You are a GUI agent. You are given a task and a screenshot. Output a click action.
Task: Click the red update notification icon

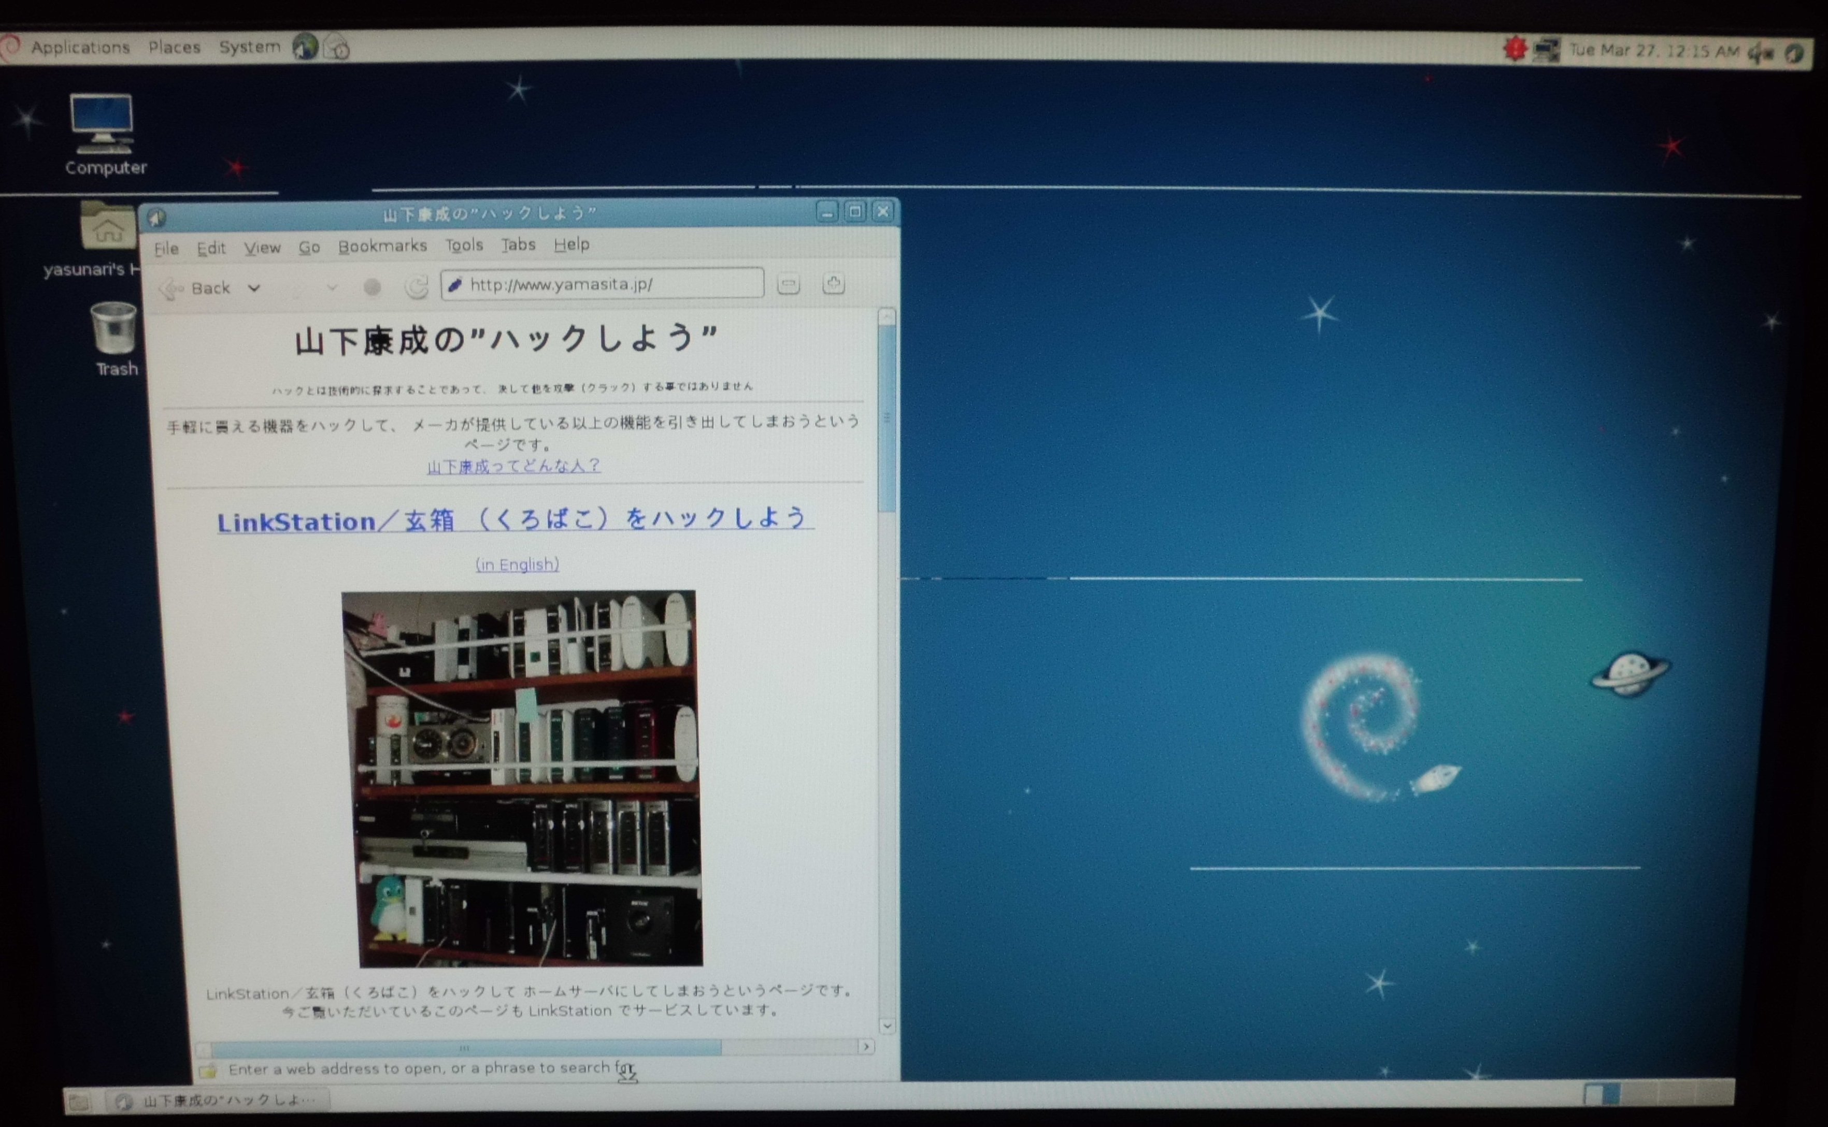click(1515, 49)
